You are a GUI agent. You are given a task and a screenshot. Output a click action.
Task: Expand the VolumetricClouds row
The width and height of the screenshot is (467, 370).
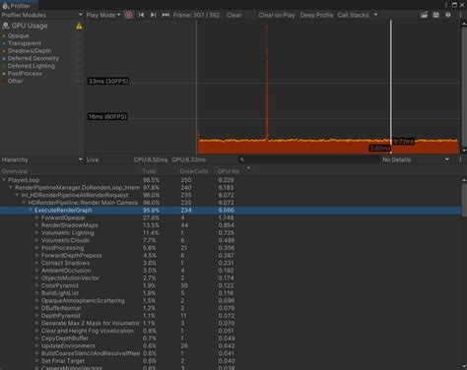[x=36, y=240]
